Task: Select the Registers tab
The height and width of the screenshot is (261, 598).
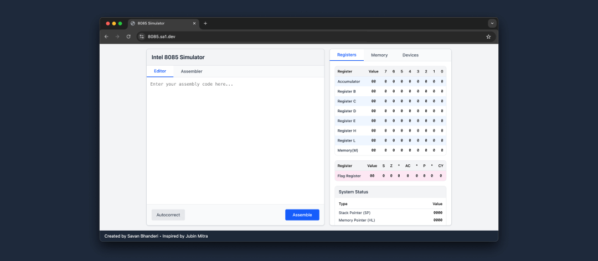Action: (347, 55)
